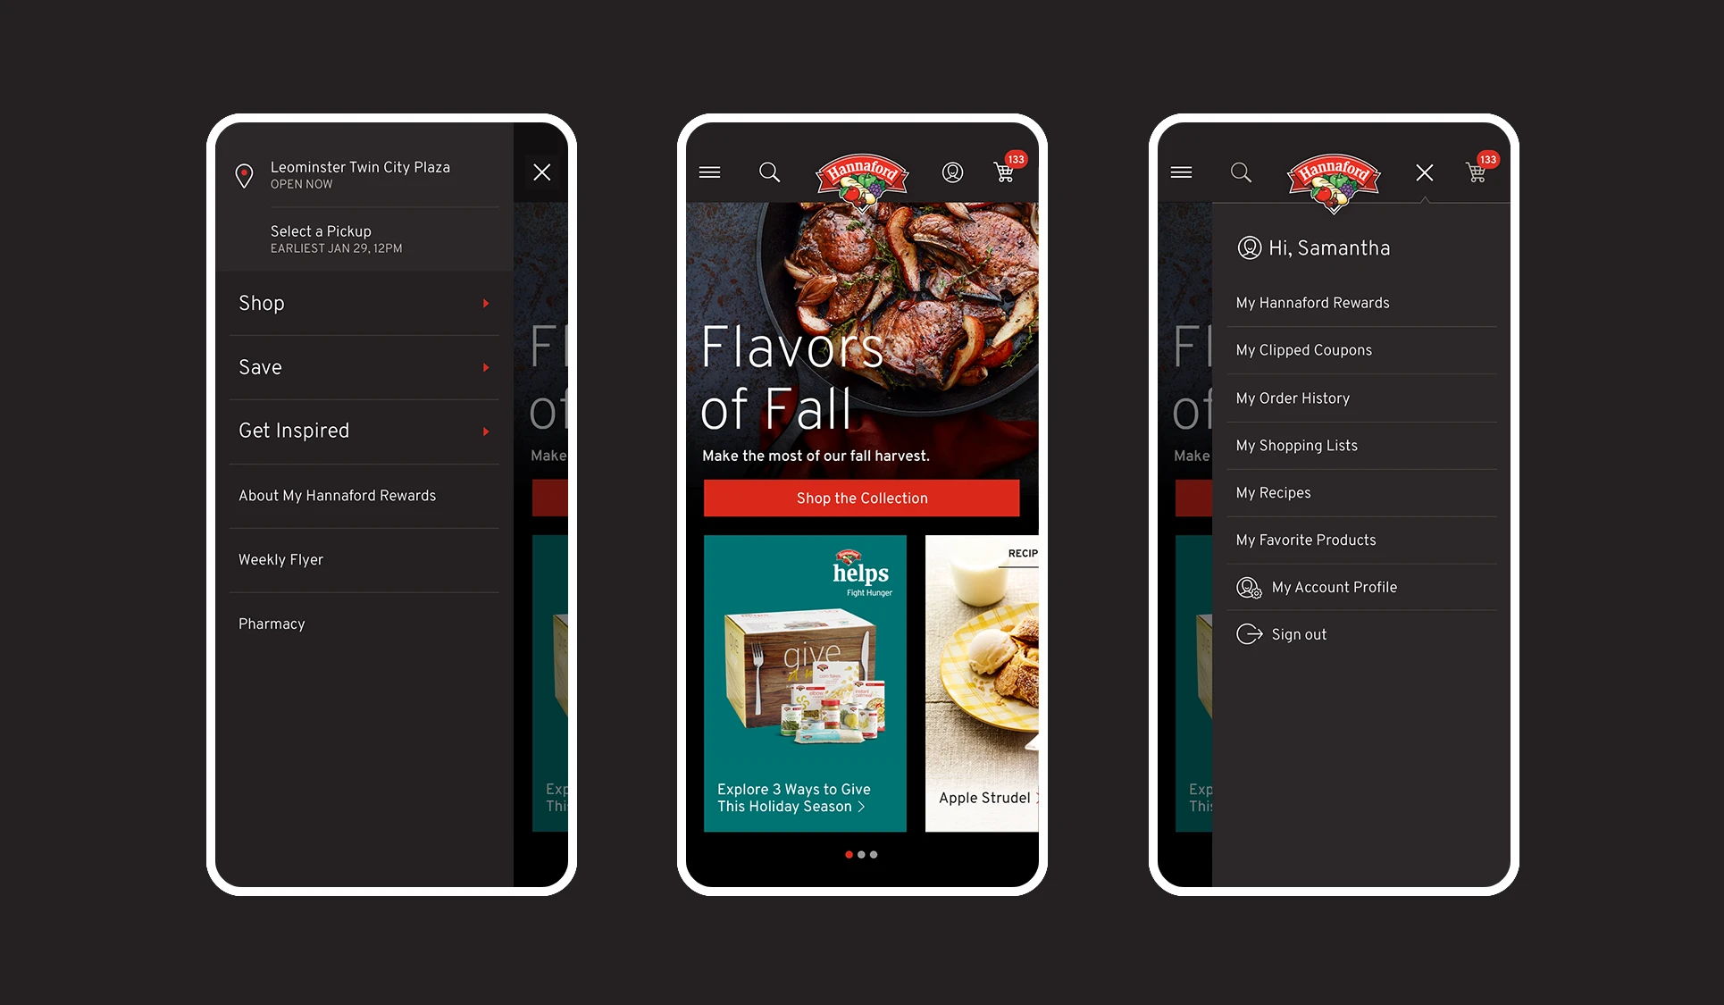
Task: Click the Sign out icon
Action: [1248, 634]
